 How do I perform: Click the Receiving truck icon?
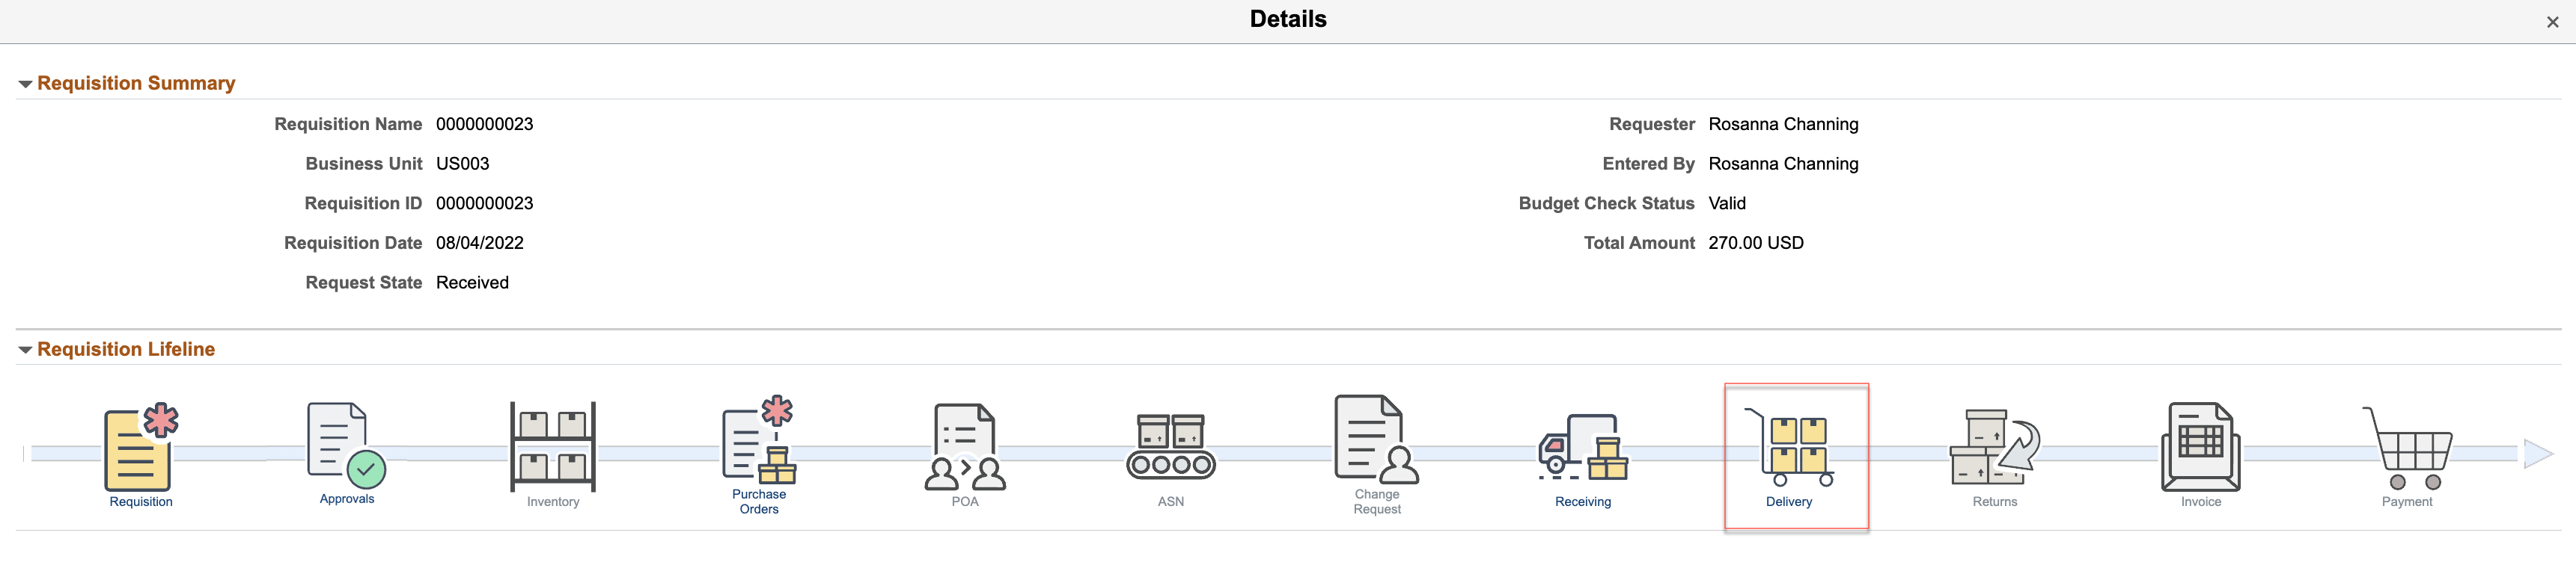1582,446
